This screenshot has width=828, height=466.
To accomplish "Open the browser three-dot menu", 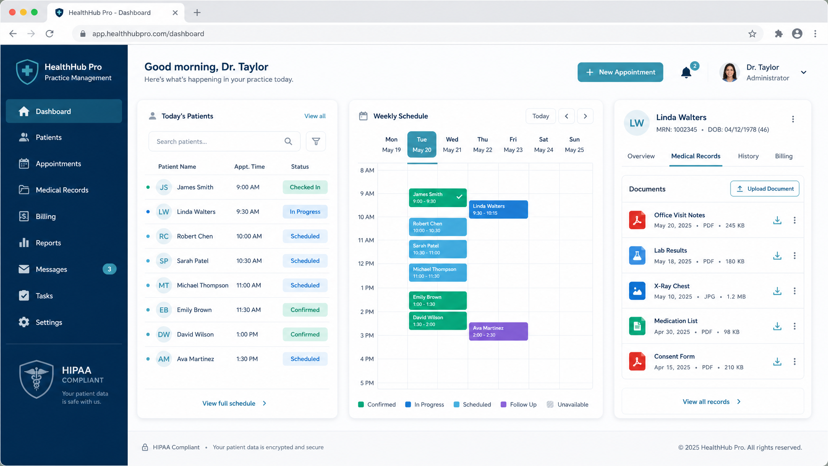I will [x=815, y=34].
